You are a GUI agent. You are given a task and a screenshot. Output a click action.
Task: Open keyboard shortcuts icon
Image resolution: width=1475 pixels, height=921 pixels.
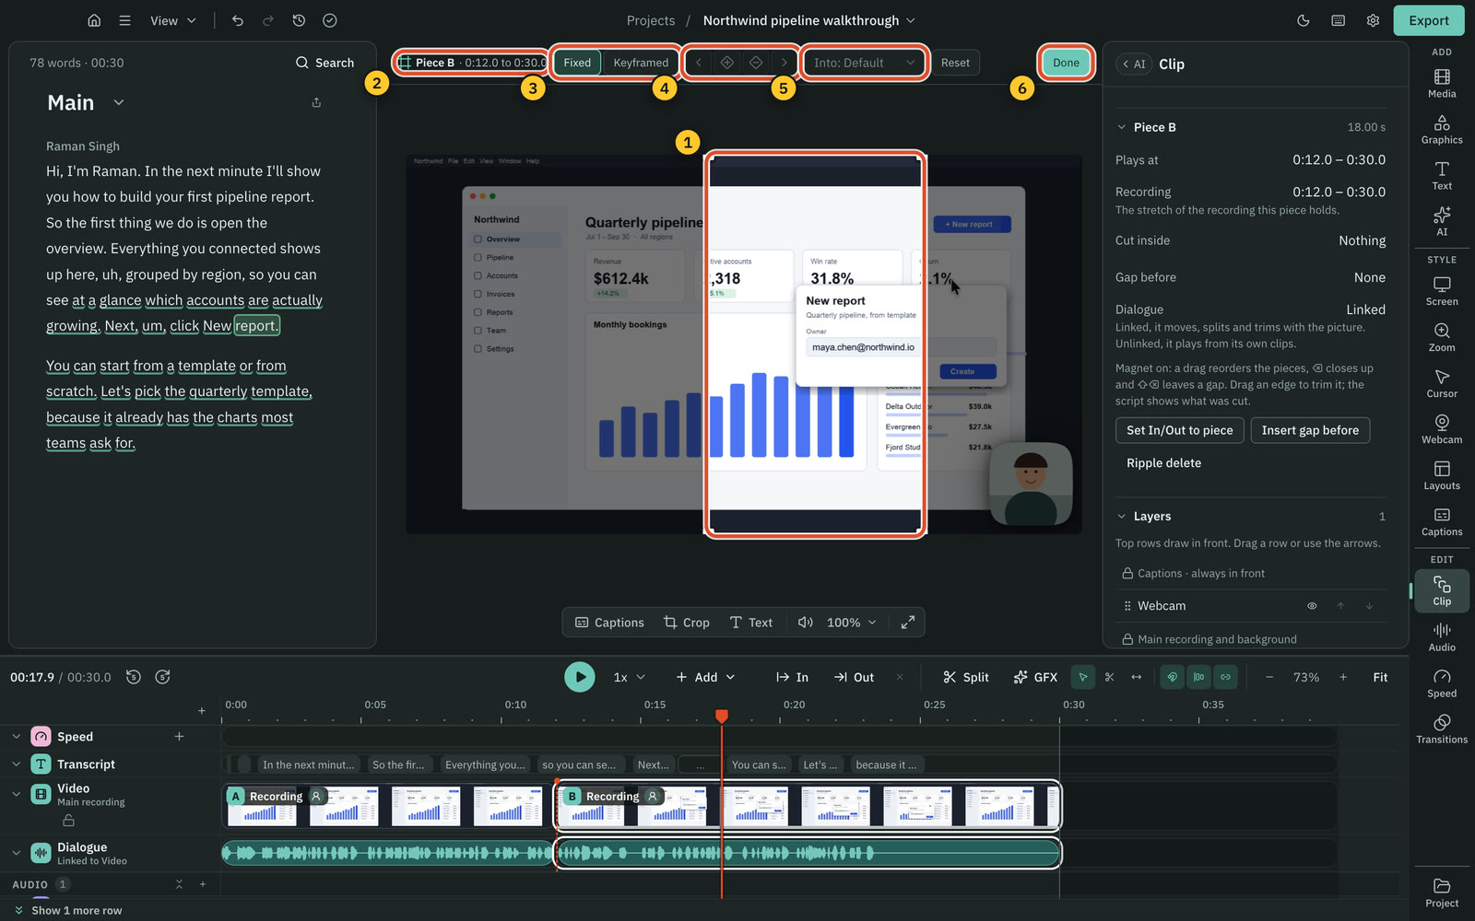[x=1338, y=20]
